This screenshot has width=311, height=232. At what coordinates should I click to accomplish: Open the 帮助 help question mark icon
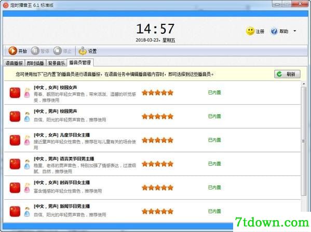[x=274, y=31]
